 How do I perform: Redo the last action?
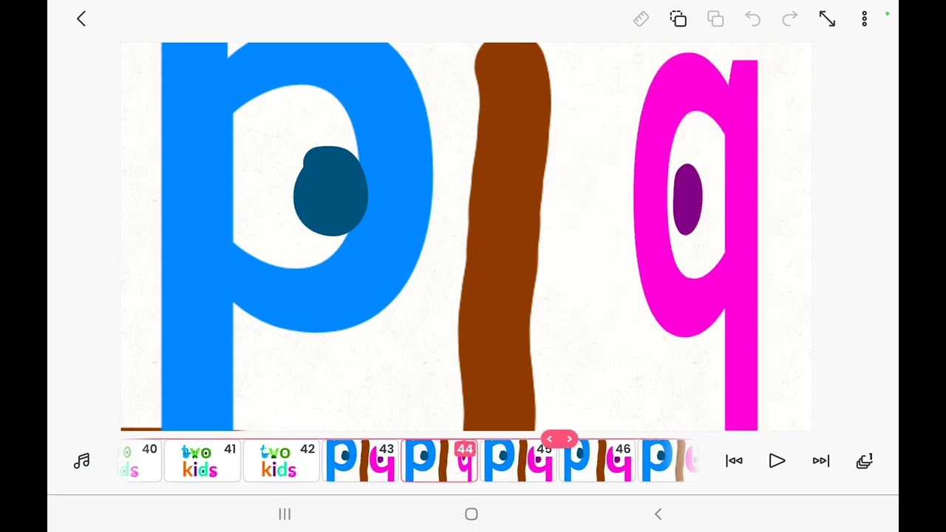(790, 19)
